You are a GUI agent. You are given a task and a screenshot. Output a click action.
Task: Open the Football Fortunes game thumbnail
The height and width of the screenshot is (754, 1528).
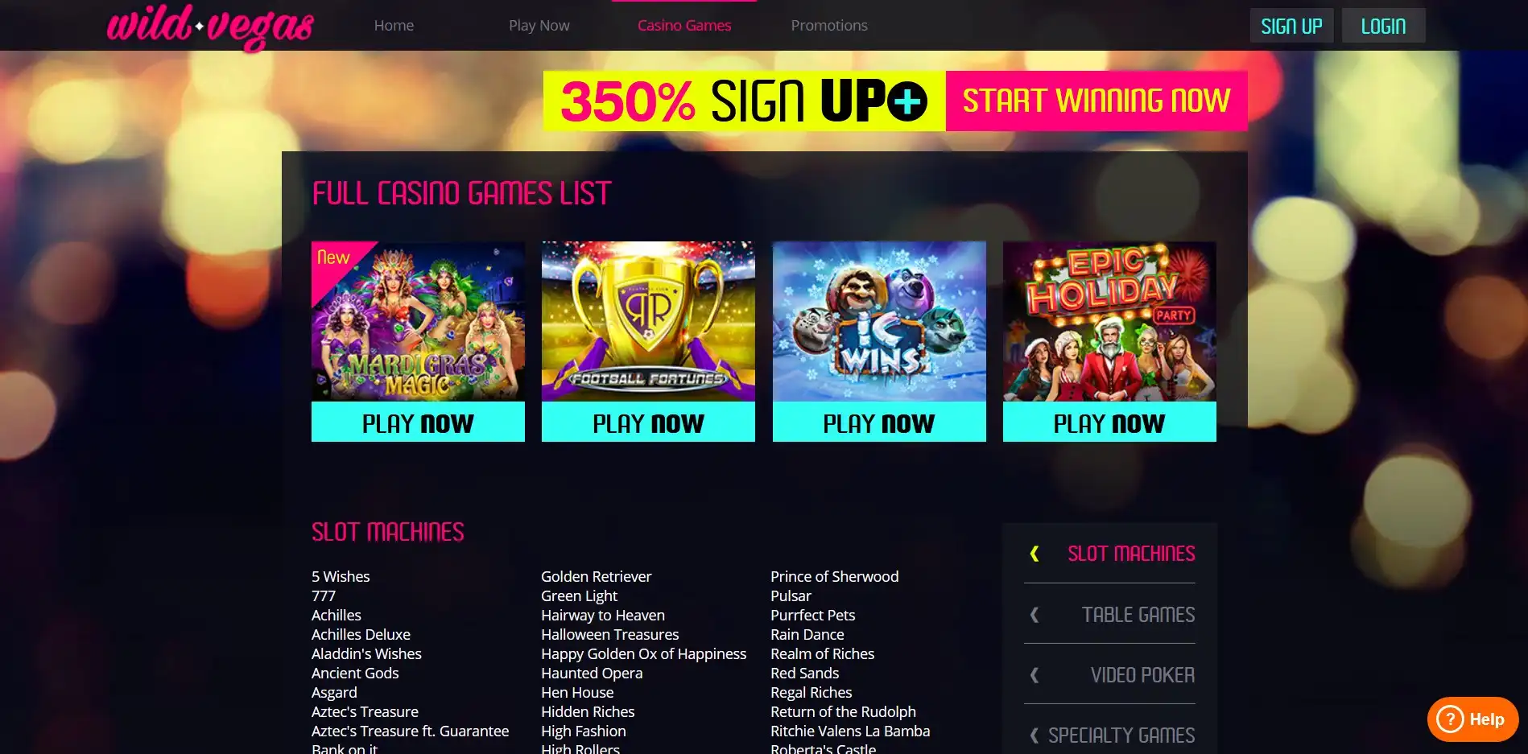648,321
